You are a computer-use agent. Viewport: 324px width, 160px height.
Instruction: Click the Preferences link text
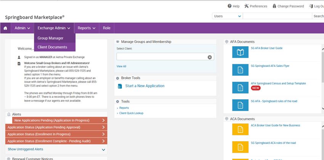pyautogui.click(x=258, y=6)
